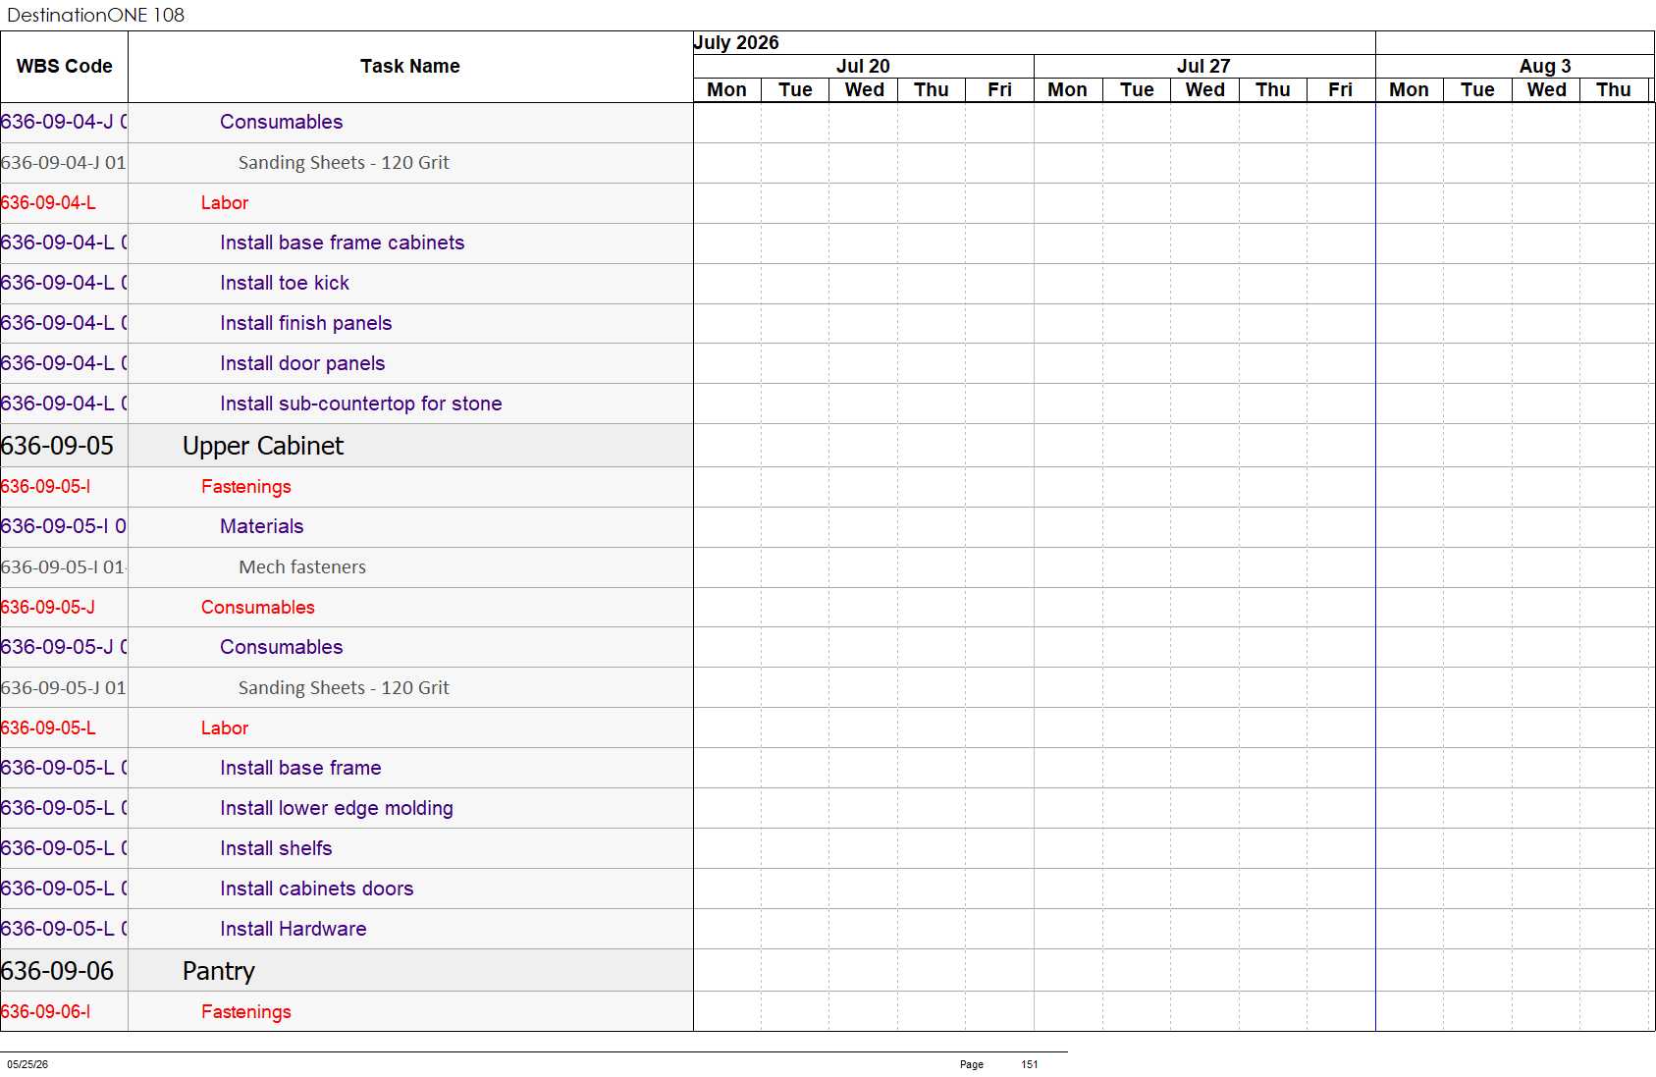The height and width of the screenshot is (1077, 1656).
Task: Select Install finish panels task
Action: click(305, 323)
